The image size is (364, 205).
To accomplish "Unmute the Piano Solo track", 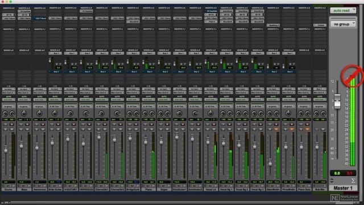I will 307,129.
